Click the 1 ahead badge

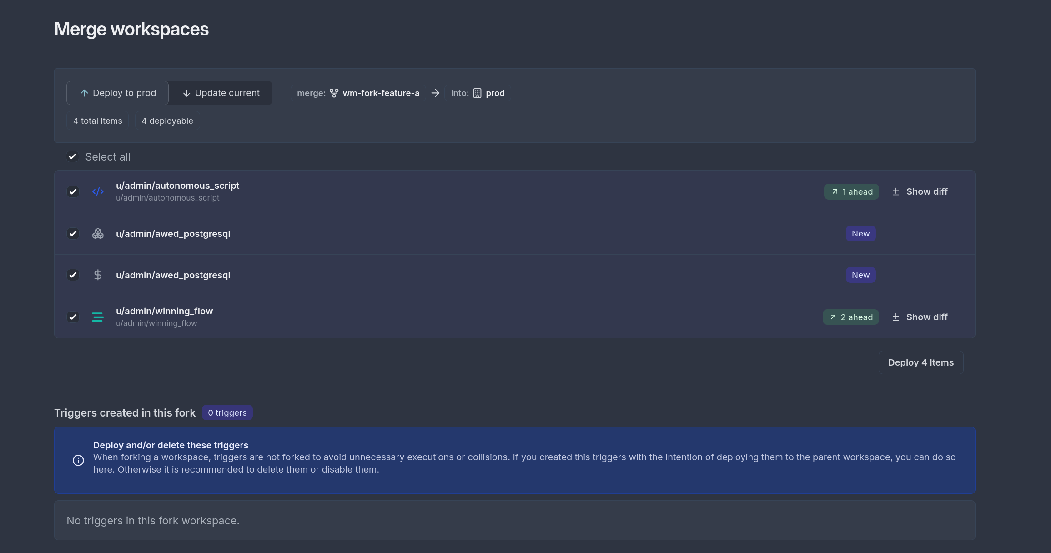pos(851,191)
